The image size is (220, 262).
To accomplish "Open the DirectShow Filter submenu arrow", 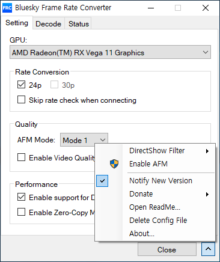I will point(207,151).
